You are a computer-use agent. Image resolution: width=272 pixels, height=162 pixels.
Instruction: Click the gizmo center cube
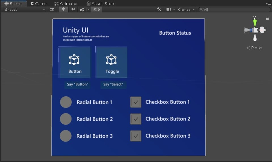255,30
